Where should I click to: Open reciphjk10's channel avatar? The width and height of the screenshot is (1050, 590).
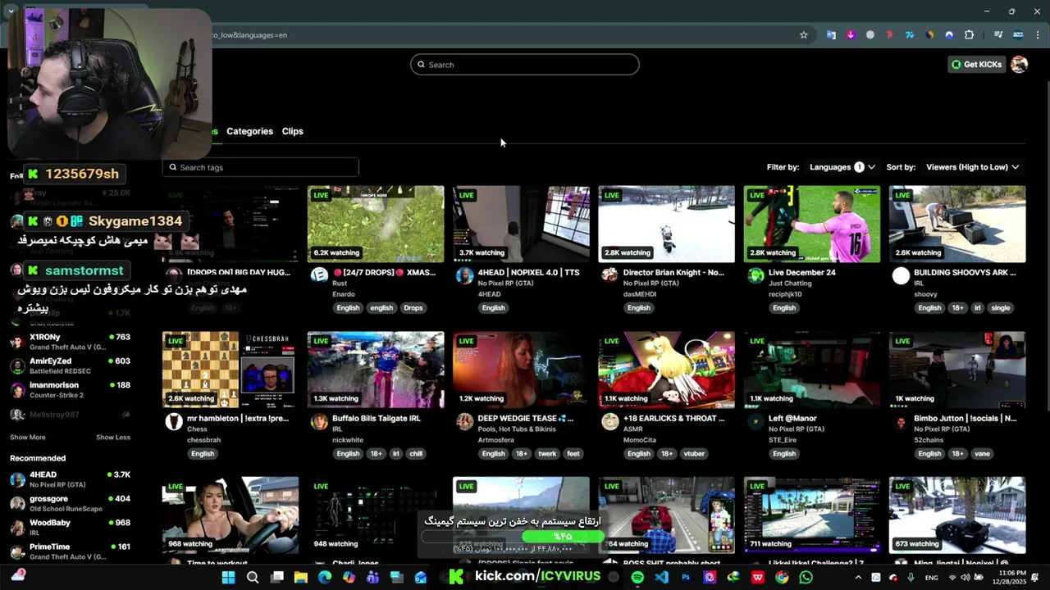756,275
